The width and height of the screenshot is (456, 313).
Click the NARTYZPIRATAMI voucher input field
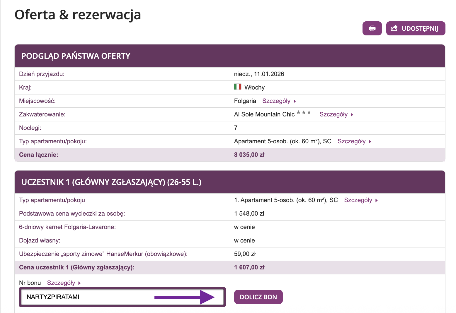coord(88,297)
